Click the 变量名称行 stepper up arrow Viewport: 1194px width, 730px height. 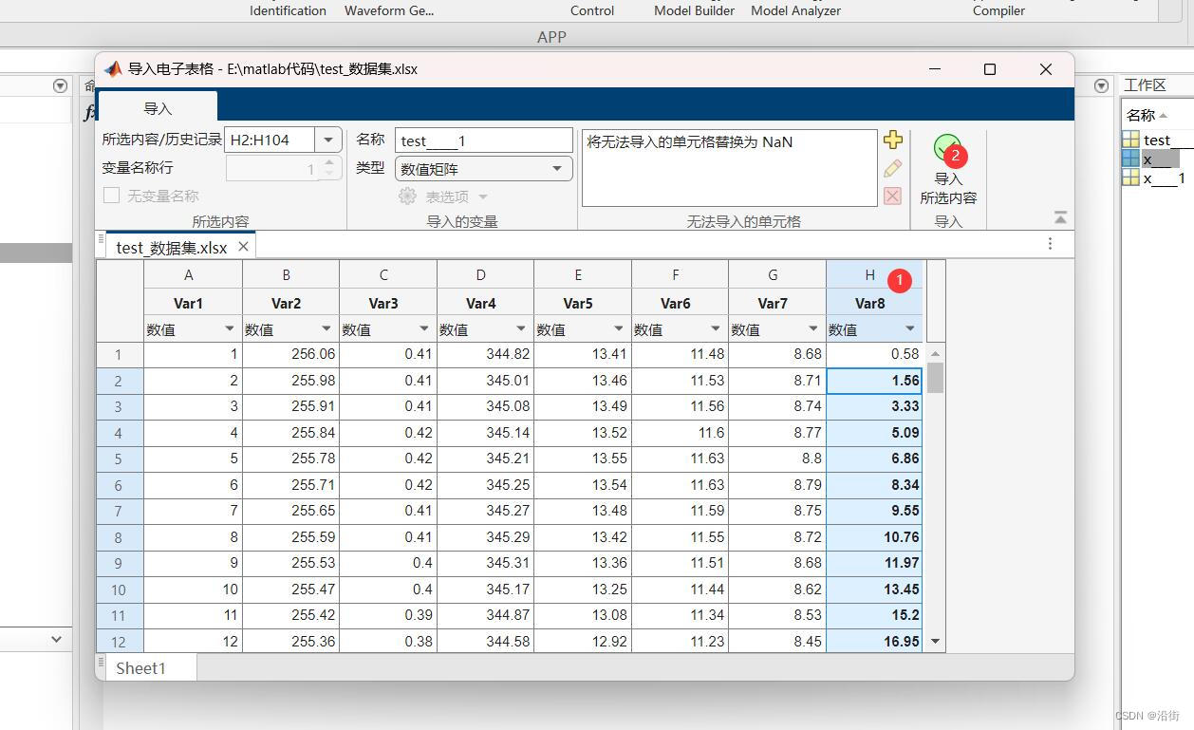coord(329,163)
